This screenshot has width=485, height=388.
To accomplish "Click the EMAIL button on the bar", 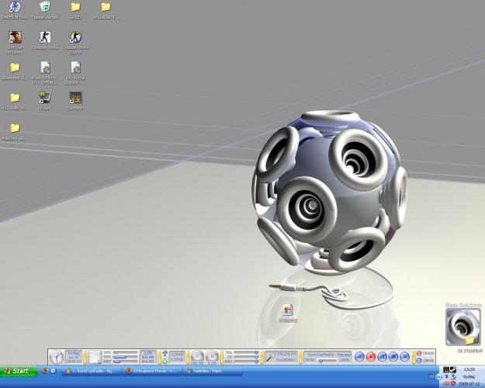I will tap(424, 361).
